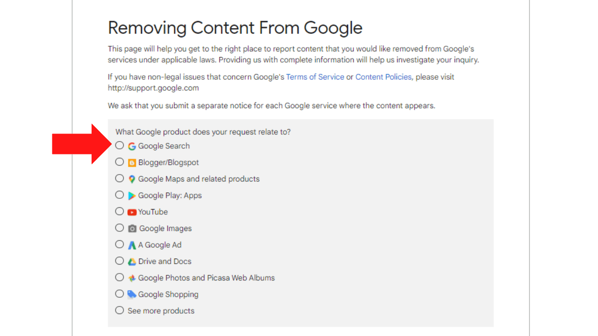Select the Blogger/Blogspot radio button
Screen dimensions: 598x336
pos(120,162)
